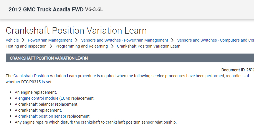
Task: Open the Programming and Relearning breadcrumb
Action: click(82, 46)
